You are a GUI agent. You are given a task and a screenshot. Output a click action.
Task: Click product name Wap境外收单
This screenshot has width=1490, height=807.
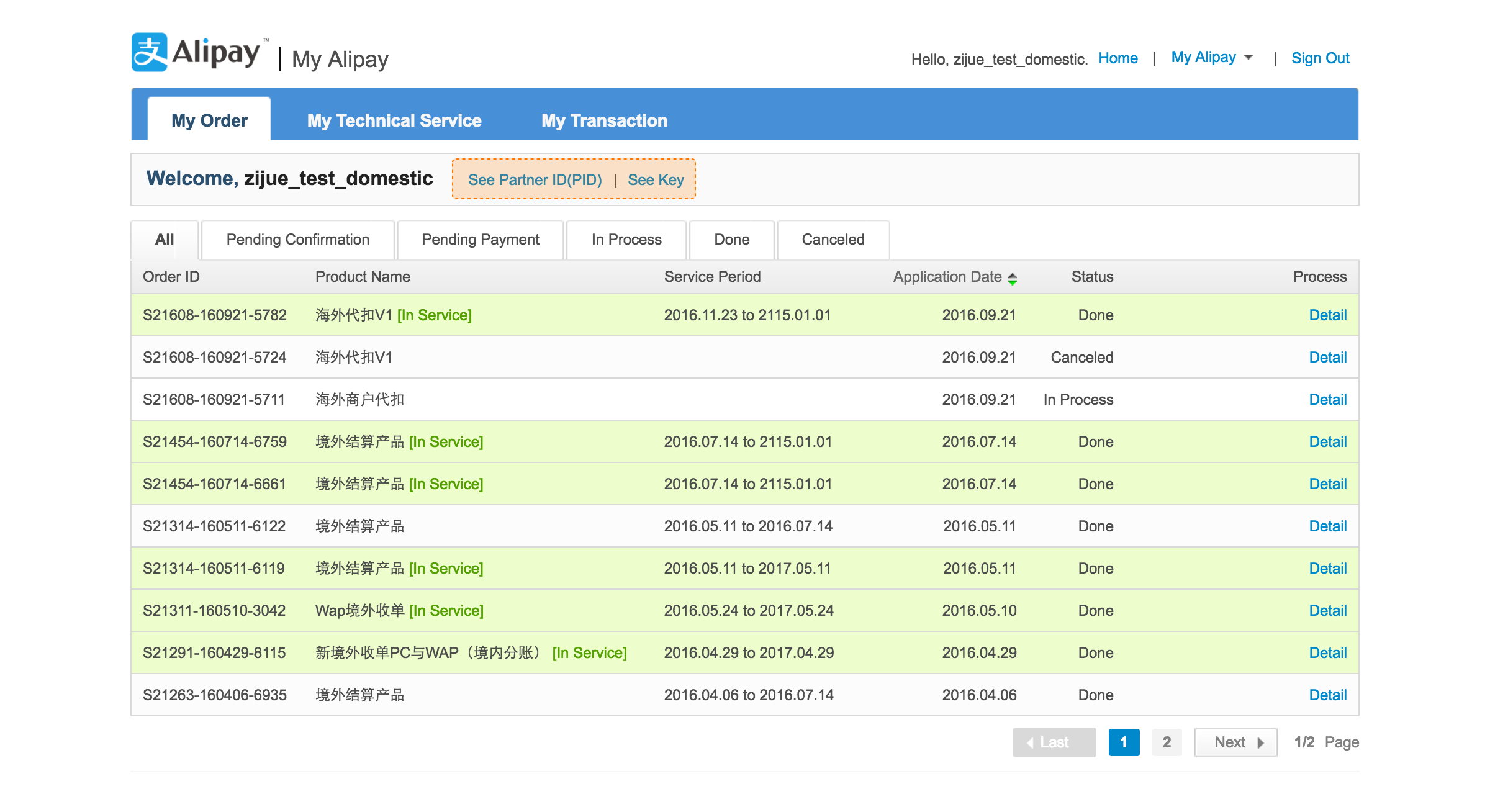tap(360, 611)
